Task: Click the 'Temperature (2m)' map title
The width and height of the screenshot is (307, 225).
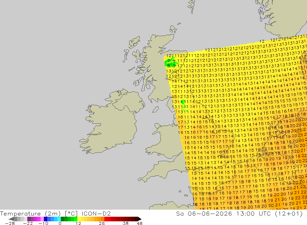Action: [x=30, y=213]
